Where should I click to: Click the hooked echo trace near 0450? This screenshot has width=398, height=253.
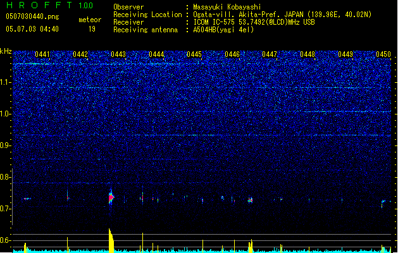point(384,203)
